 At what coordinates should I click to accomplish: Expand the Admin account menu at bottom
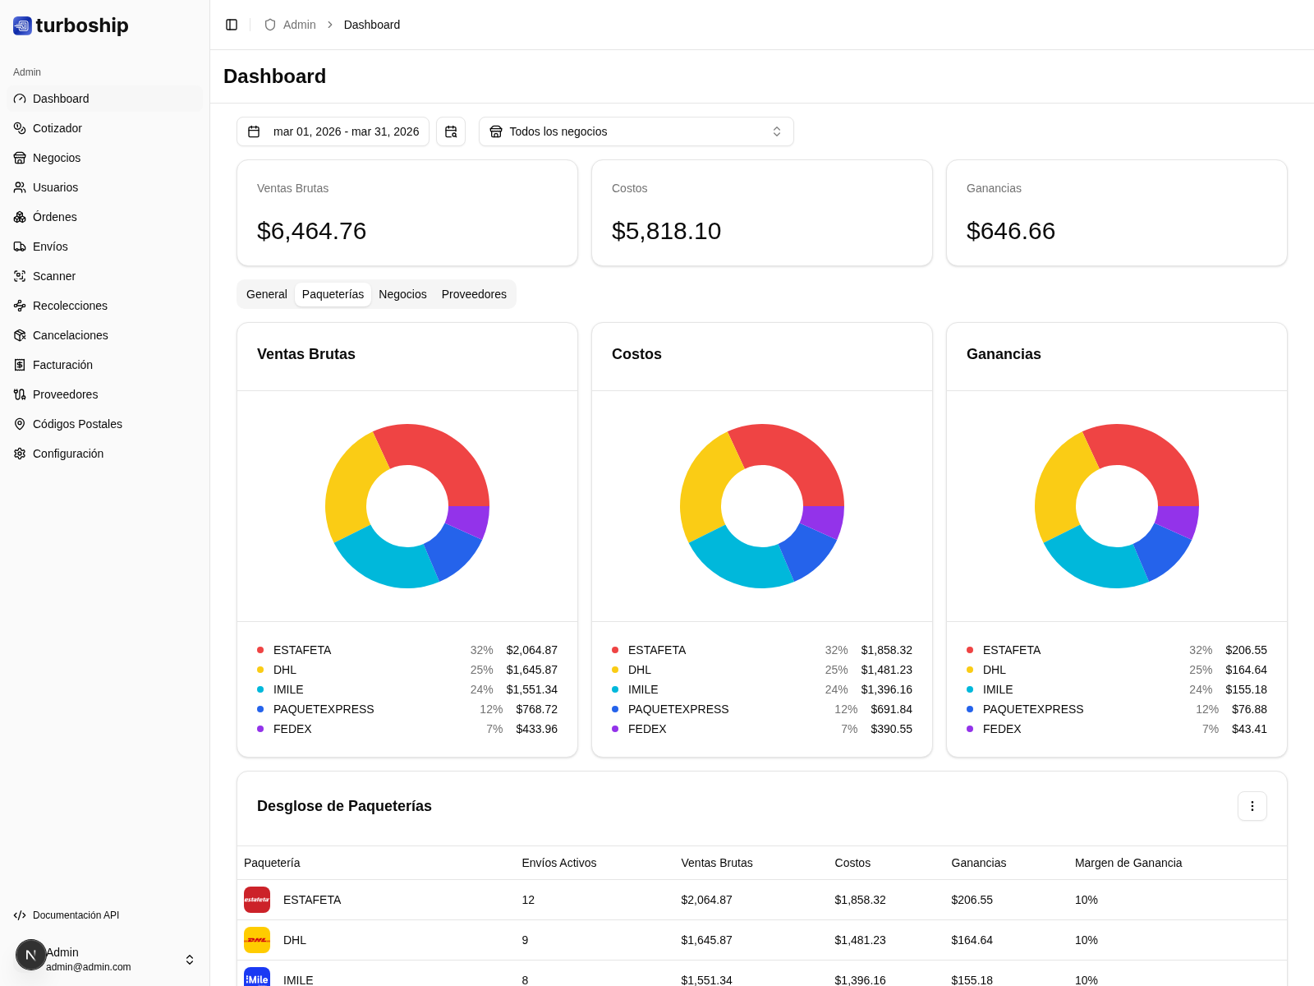tap(189, 959)
